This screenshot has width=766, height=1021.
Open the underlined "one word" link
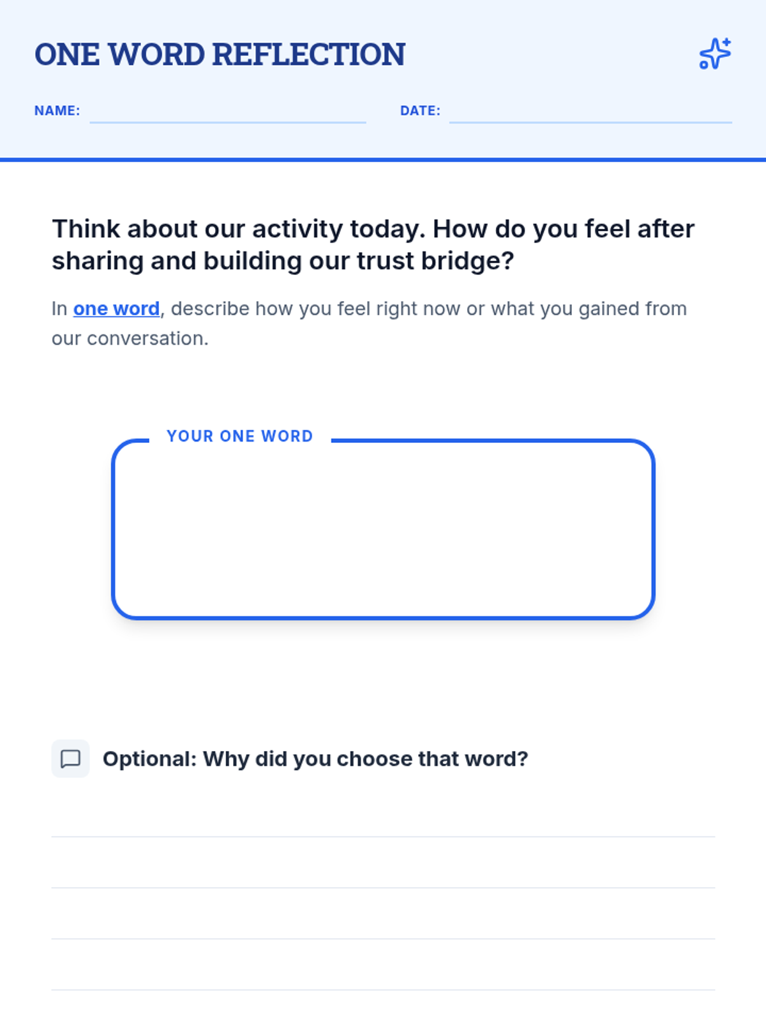click(x=116, y=309)
